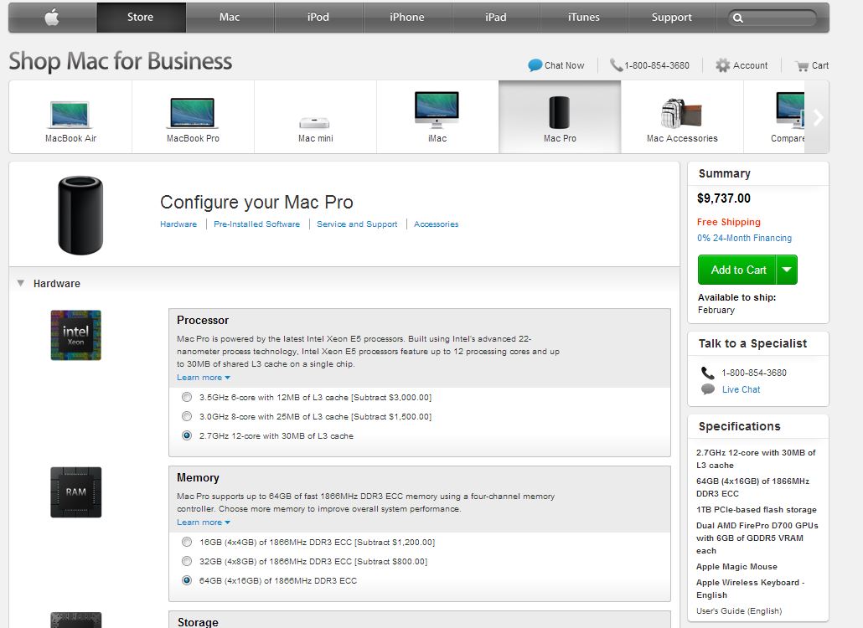
Task: Select the Mac Pro product icon
Action: coord(560,112)
